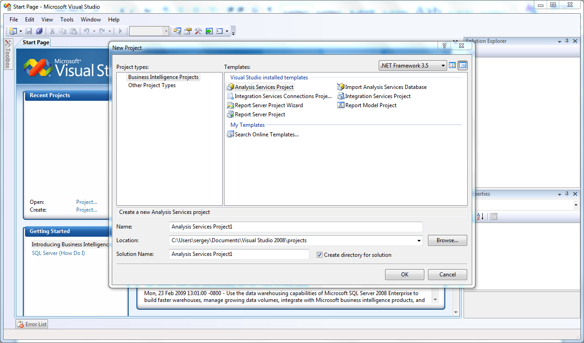Click the Save All toolbar icon
Viewport: 584px width, 343px height.
pos(39,31)
